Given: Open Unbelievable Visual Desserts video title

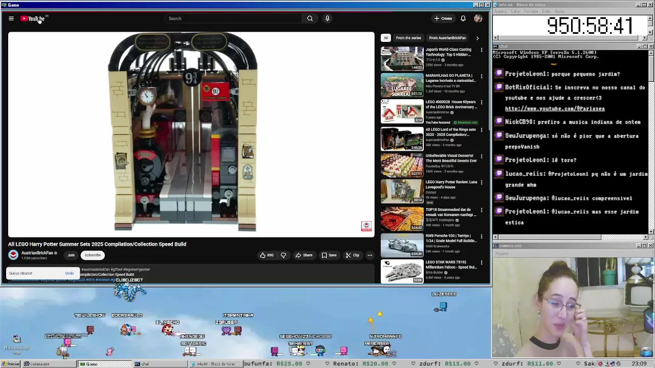Looking at the screenshot, I should coord(451,158).
